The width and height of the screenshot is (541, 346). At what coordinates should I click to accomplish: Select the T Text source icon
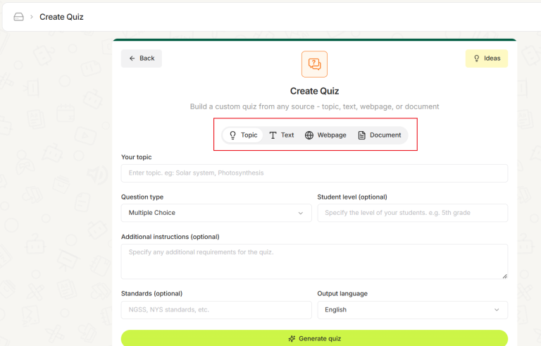click(273, 135)
